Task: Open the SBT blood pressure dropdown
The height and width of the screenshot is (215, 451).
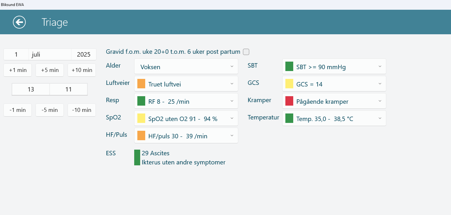Action: tap(334, 67)
